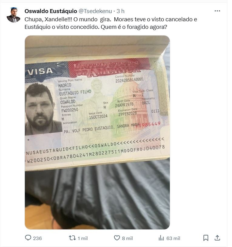The height and width of the screenshot is (247, 232).
Task: Open Oswaldo Eustáquio's profile avatar picture
Action: pos(13,15)
